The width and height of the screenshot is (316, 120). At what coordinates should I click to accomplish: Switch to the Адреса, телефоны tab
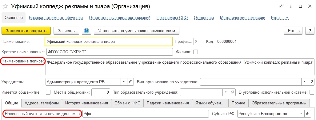click(42, 103)
